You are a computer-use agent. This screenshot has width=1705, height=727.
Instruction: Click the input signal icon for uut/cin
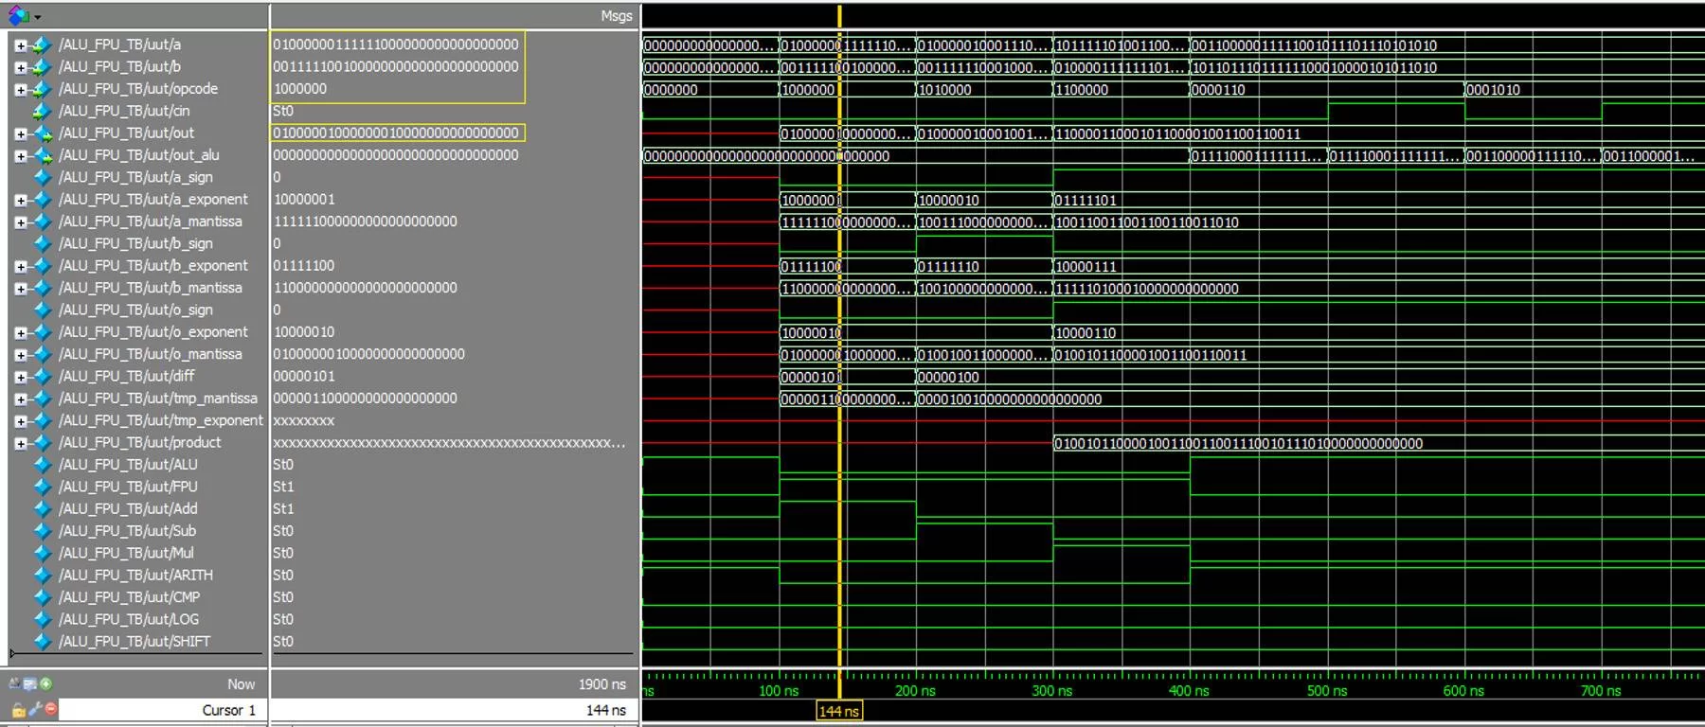pos(41,112)
